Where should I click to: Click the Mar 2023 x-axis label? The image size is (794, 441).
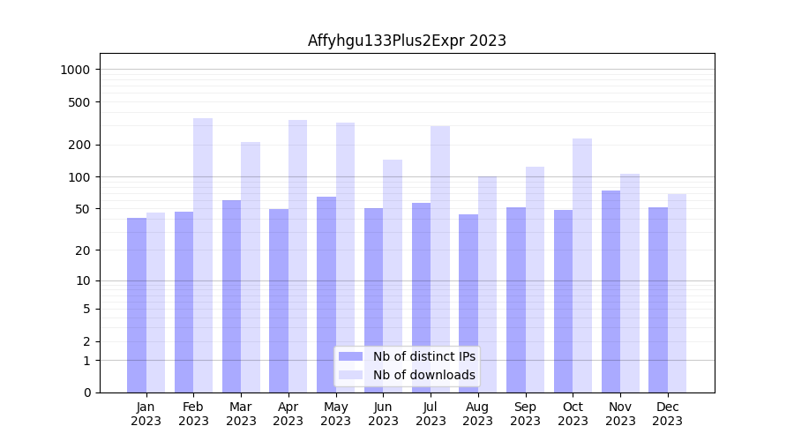coord(241,414)
